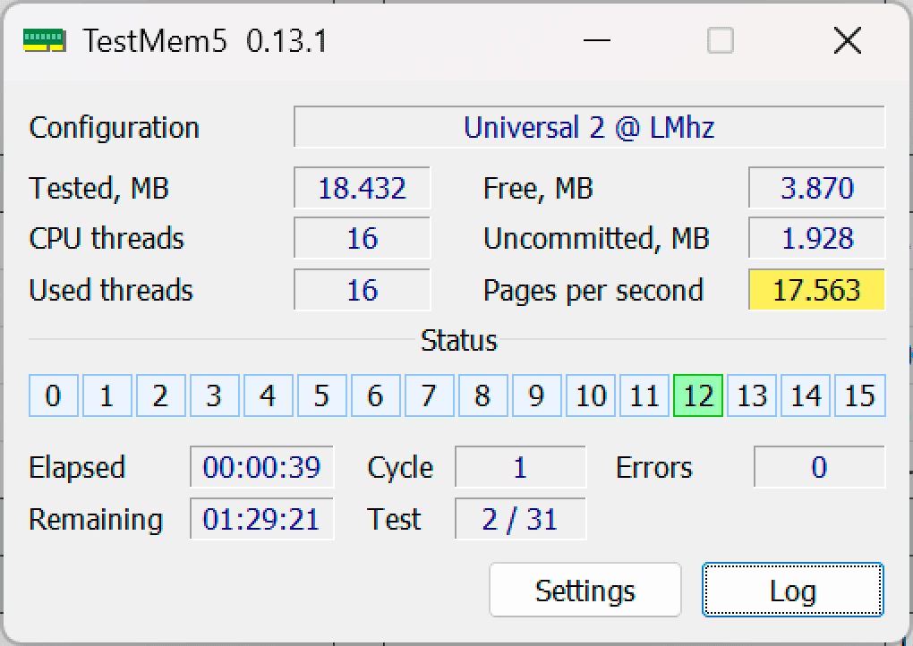The width and height of the screenshot is (913, 646).
Task: Click thread status box 4
Action: [268, 395]
